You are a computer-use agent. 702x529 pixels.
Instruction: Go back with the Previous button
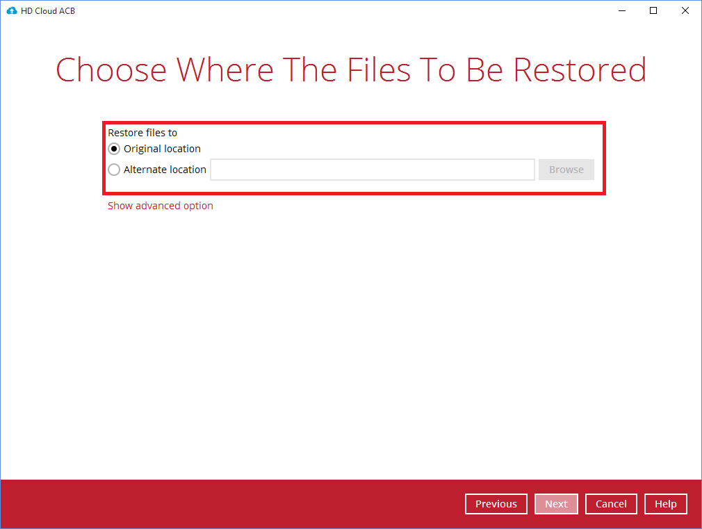click(496, 504)
